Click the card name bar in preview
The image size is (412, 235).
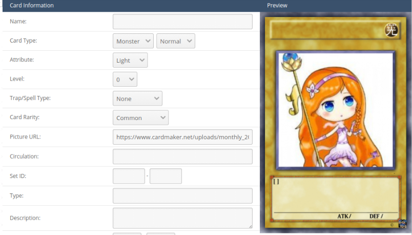point(326,30)
